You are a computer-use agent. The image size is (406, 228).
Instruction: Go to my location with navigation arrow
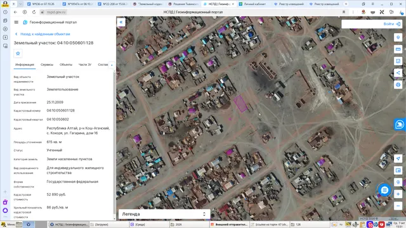pos(398,159)
